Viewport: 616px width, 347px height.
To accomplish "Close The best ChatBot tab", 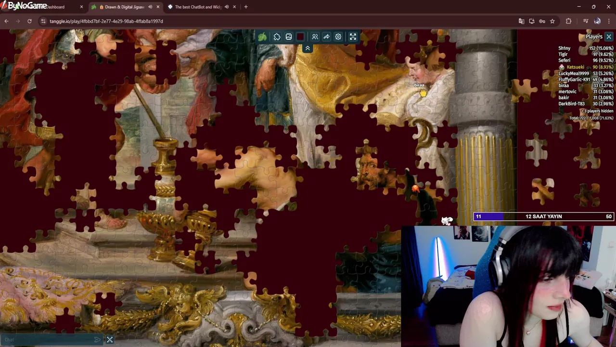I will click(234, 7).
